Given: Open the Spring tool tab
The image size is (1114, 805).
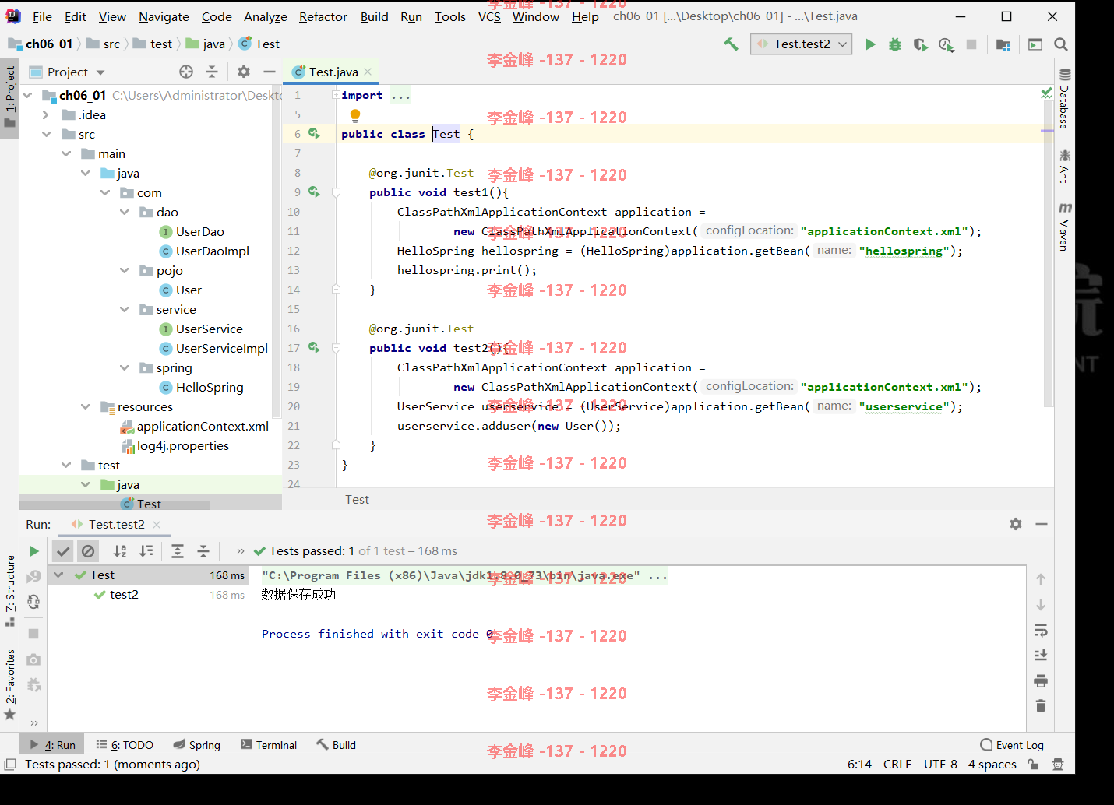Looking at the screenshot, I should pyautogui.click(x=197, y=745).
